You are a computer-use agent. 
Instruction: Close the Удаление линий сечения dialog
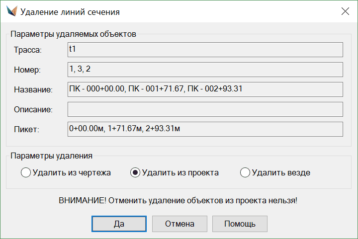point(345,11)
